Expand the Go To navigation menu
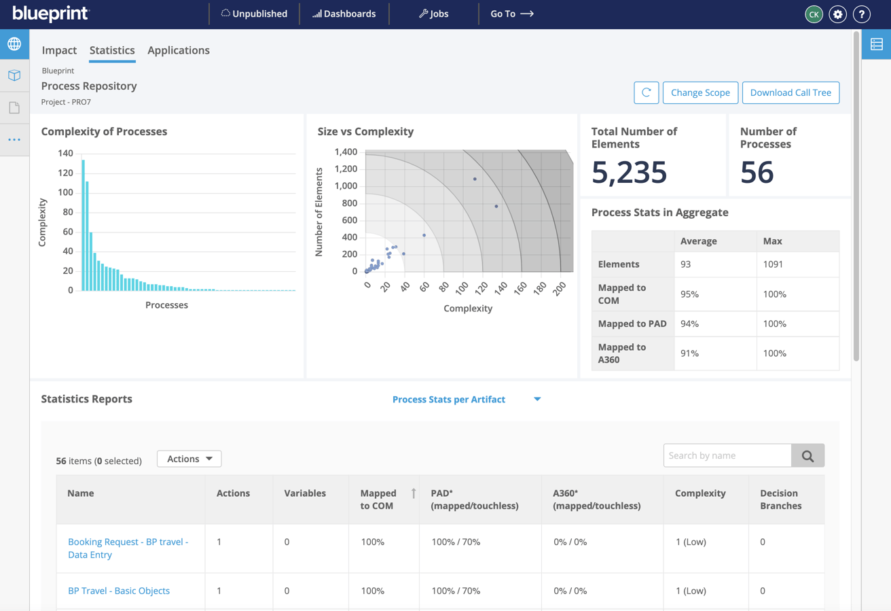The height and width of the screenshot is (611, 891). click(511, 14)
